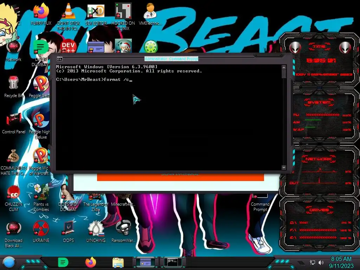Click the left alien head on TIME widget
This screenshot has height=270, width=360.
(x=295, y=47)
